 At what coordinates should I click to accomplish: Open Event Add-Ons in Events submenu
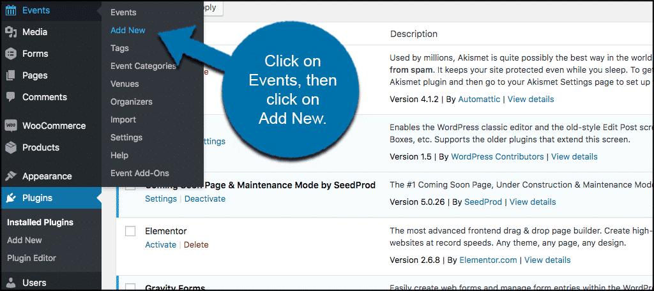coord(140,174)
